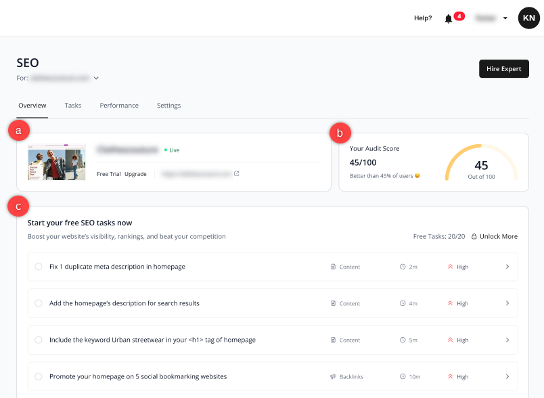Image resolution: width=544 pixels, height=398 pixels.
Task: Click High priority arrows in homepage's description row
Action: coord(451,303)
